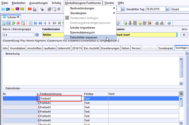Open the Noten tab

[x=126, y=48]
